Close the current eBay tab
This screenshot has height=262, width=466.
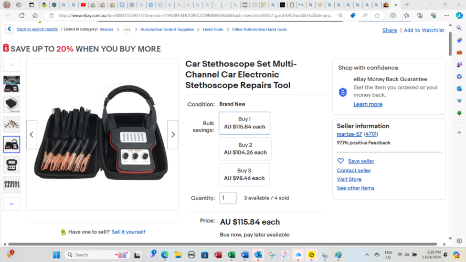(396, 5)
